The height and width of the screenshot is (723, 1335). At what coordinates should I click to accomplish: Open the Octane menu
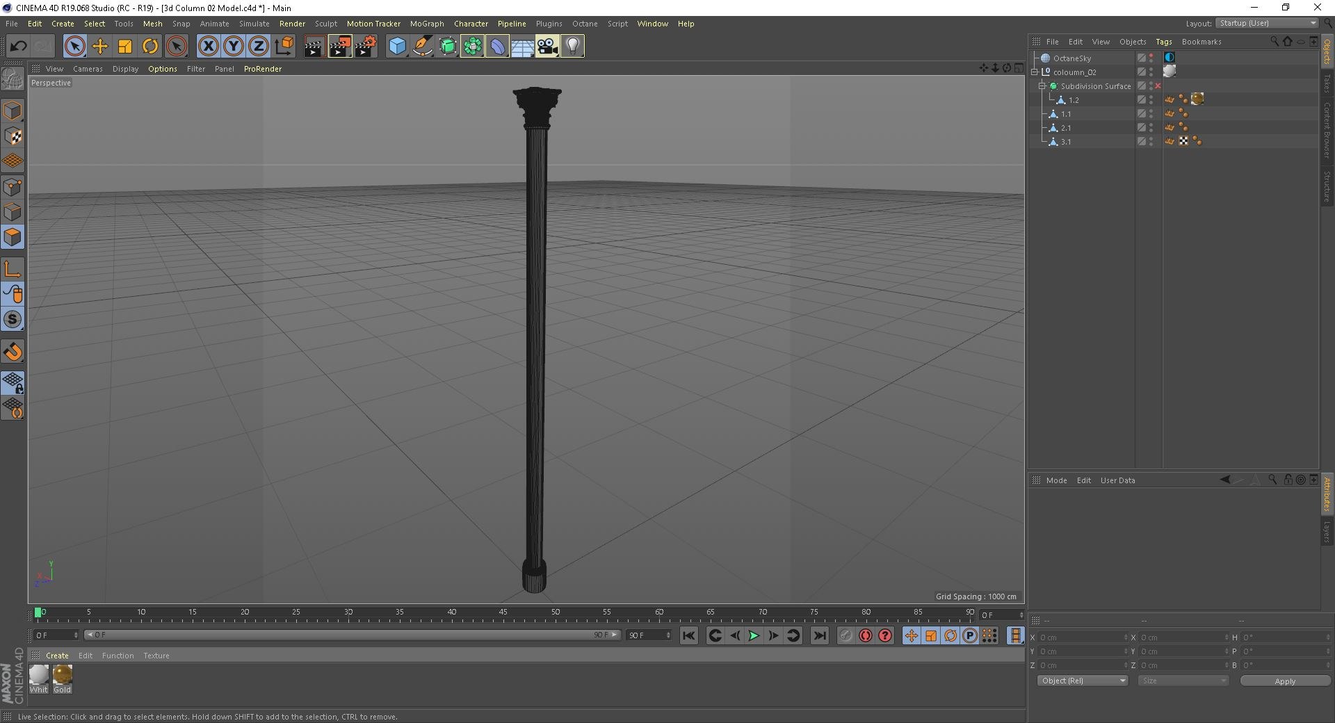click(x=585, y=24)
